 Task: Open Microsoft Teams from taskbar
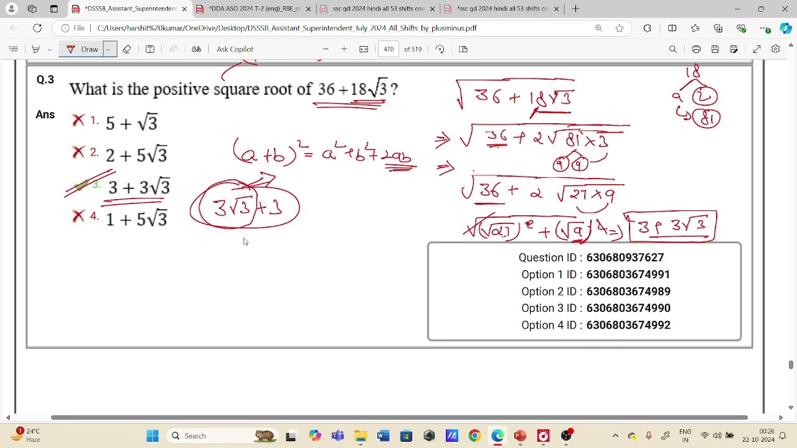pos(337,436)
